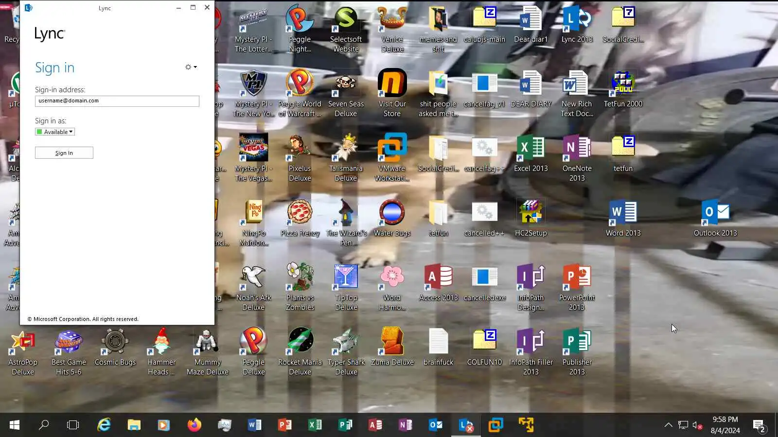Select the AstroPop Deluxe shortcut
The height and width of the screenshot is (437, 778).
[x=23, y=352]
